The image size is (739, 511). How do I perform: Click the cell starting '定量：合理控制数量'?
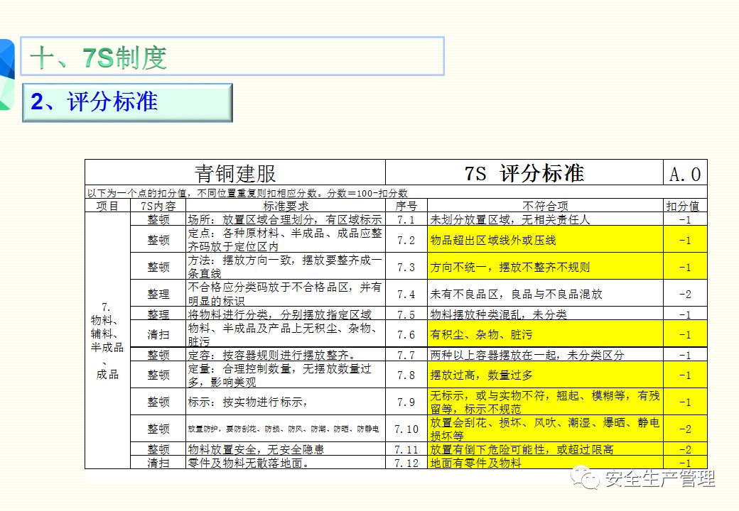tap(286, 375)
